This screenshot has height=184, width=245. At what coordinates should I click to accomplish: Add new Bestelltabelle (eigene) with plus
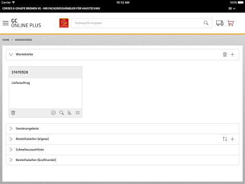(x=232, y=139)
